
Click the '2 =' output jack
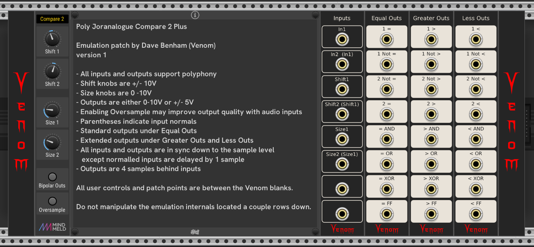point(386,115)
